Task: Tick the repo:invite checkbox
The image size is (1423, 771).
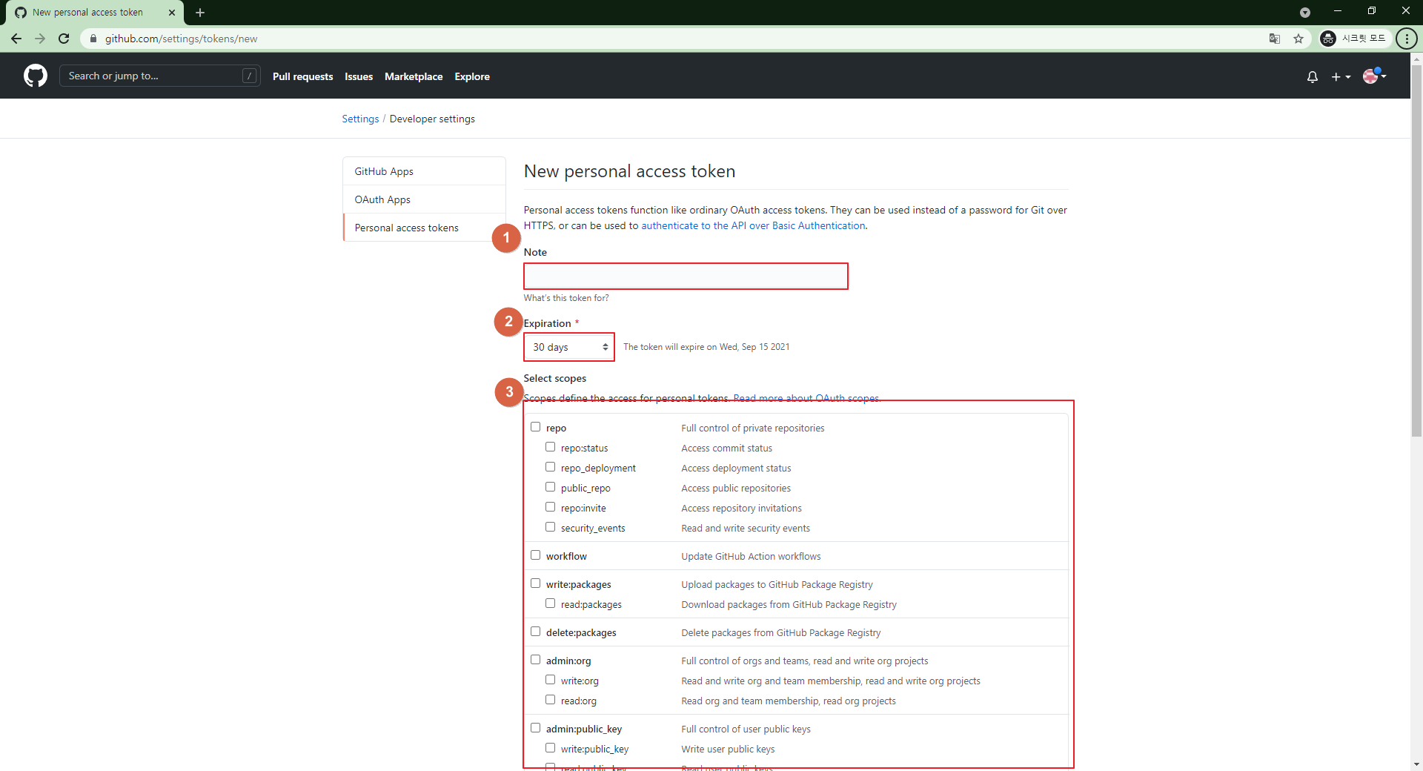Action: [551, 507]
